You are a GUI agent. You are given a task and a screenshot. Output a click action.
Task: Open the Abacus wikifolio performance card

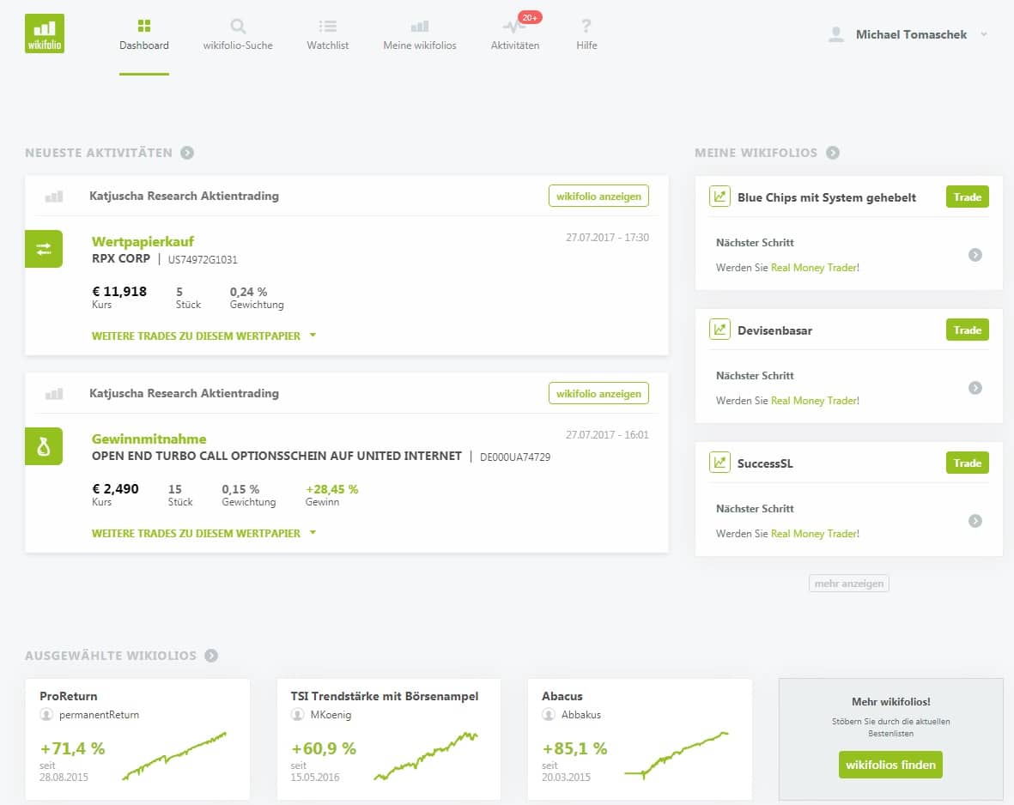tap(640, 739)
